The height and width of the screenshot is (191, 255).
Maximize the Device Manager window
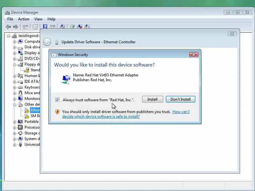[237, 12]
